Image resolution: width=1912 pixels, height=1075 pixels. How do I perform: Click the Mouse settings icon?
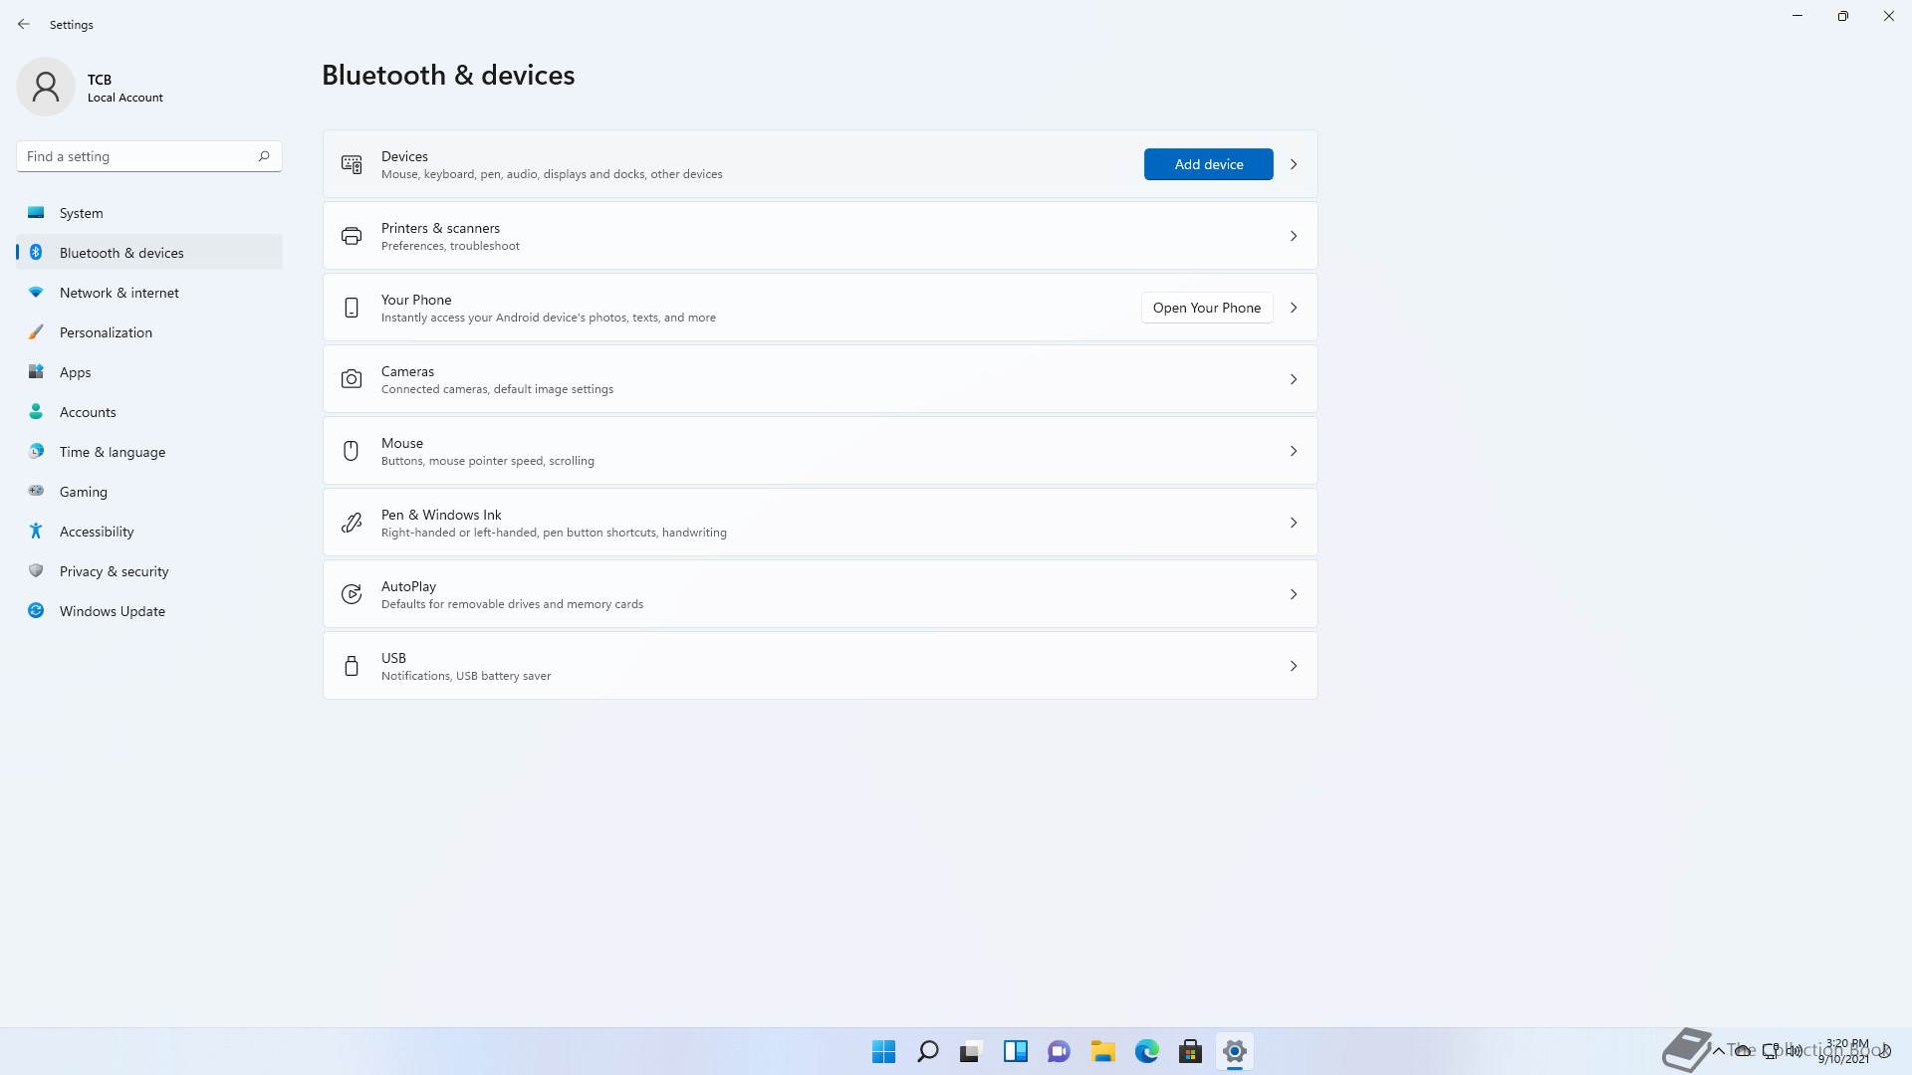point(352,451)
